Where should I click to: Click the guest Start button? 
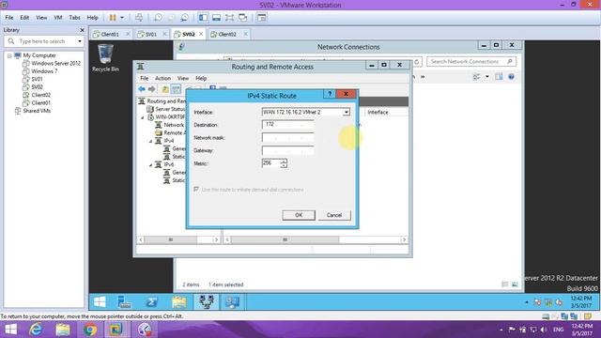(x=100, y=302)
